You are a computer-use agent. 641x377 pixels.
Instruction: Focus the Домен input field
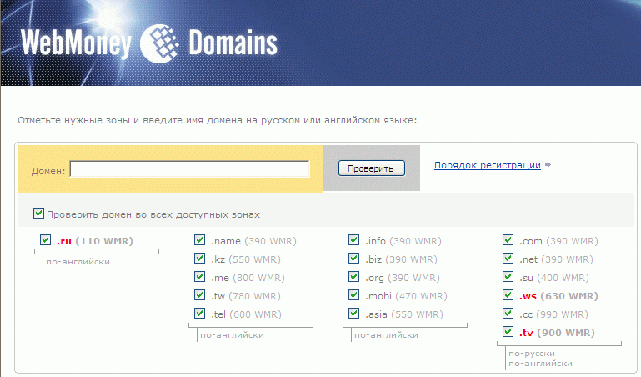(x=190, y=168)
